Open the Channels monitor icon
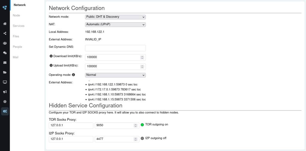Image resolution: width=306 pixels, height=151 pixels. 5,82
